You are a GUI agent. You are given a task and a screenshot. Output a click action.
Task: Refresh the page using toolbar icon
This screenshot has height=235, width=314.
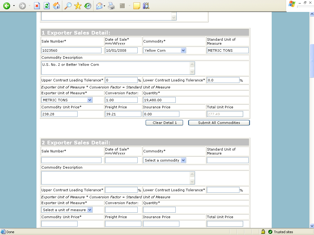[47, 6]
